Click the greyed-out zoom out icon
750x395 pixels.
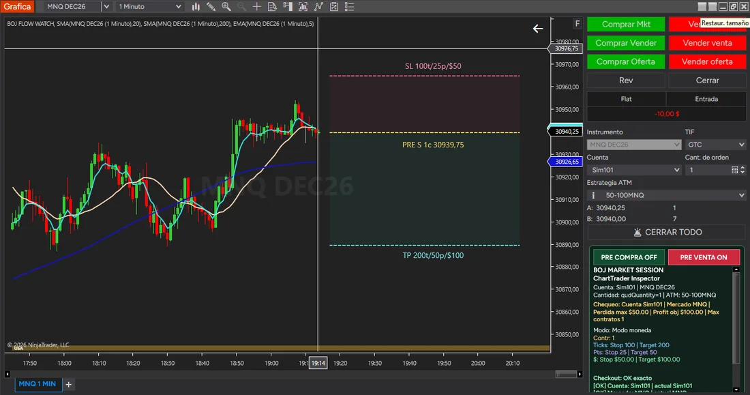[x=241, y=7]
